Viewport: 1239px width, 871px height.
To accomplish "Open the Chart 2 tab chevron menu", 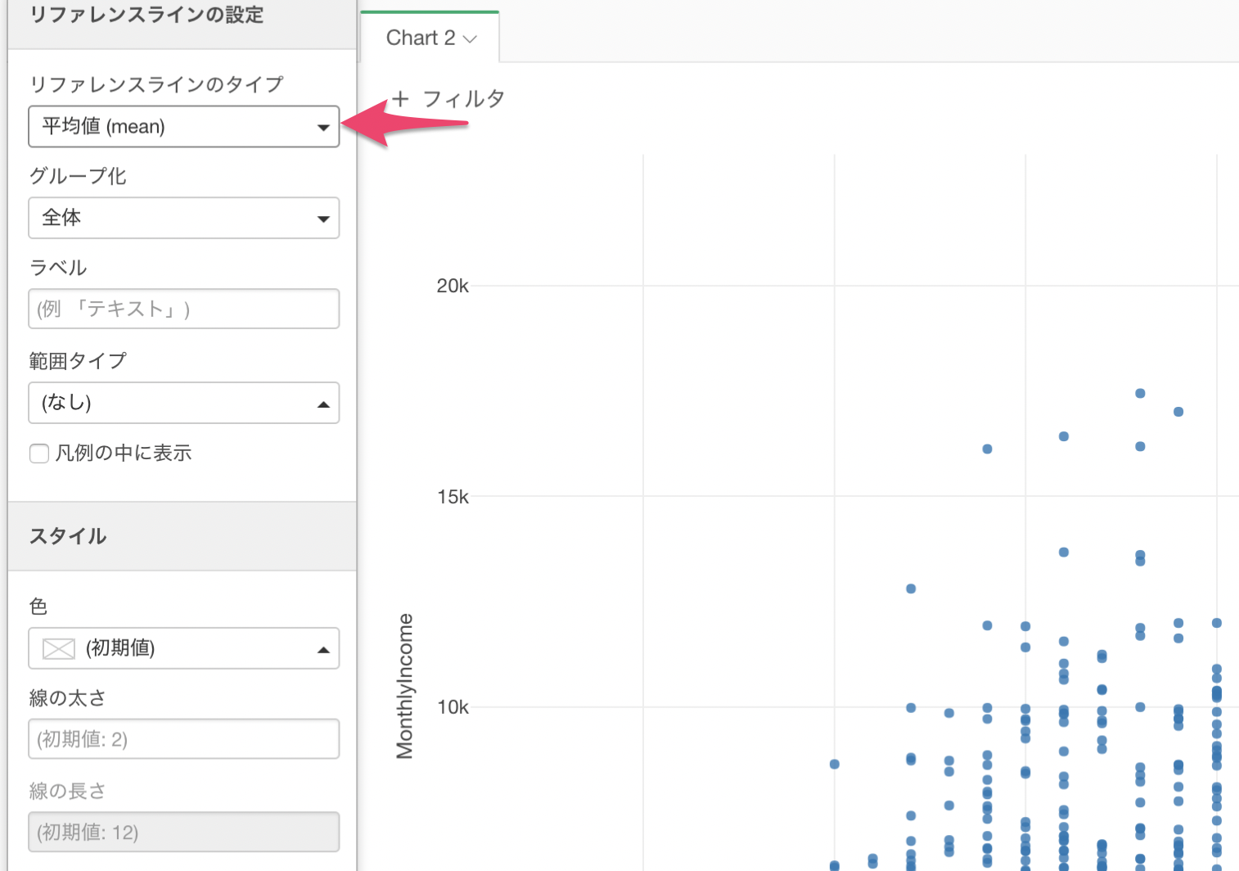I will [x=470, y=39].
